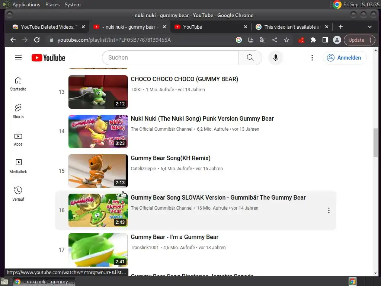Click scrollbar down arrow
381x286 pixels.
tap(375, 273)
